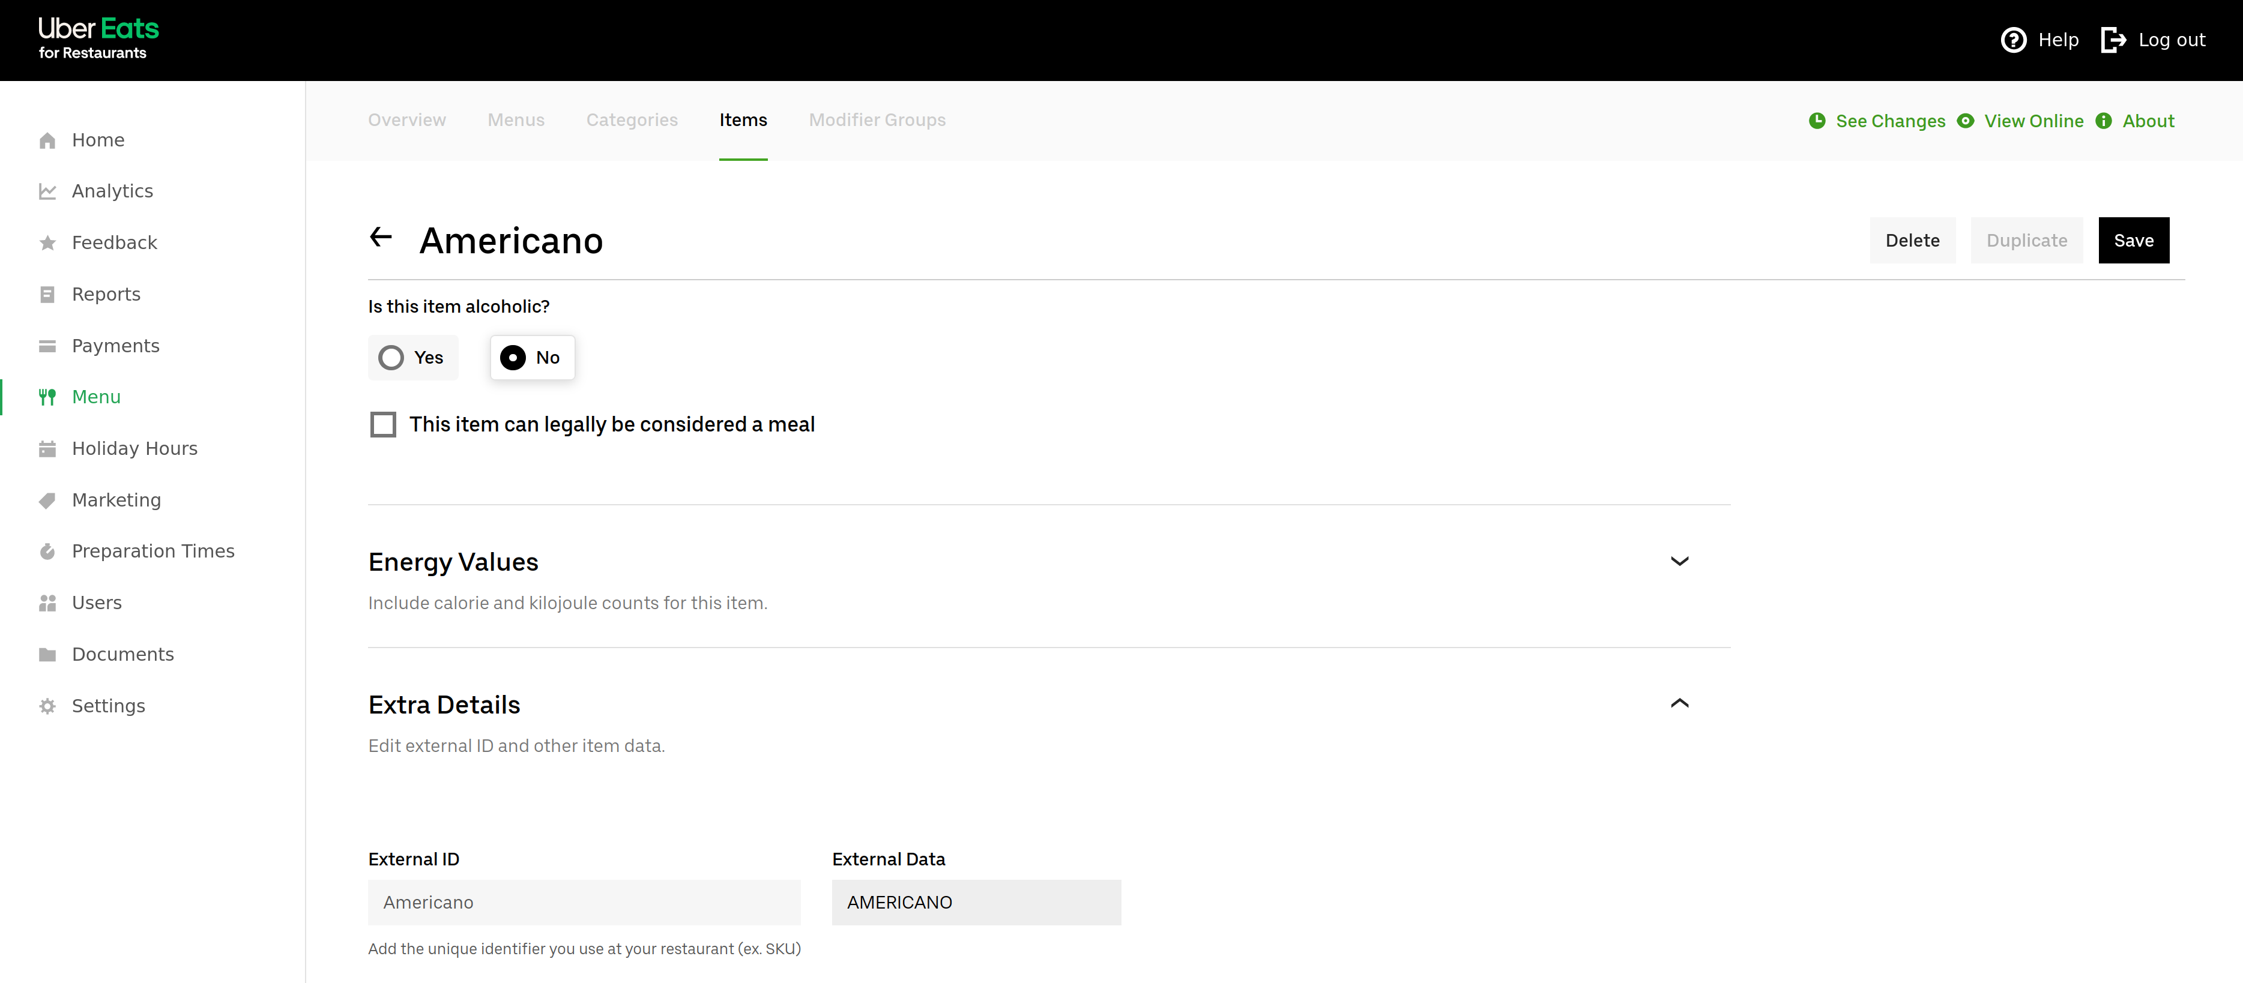Screen dimensions: 2243x983
Task: Expand the Energy Values section chevron
Action: [x=1680, y=562]
